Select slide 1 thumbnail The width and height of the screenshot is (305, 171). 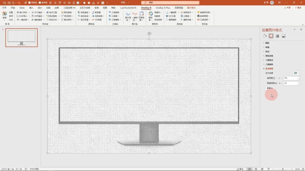click(x=21, y=38)
